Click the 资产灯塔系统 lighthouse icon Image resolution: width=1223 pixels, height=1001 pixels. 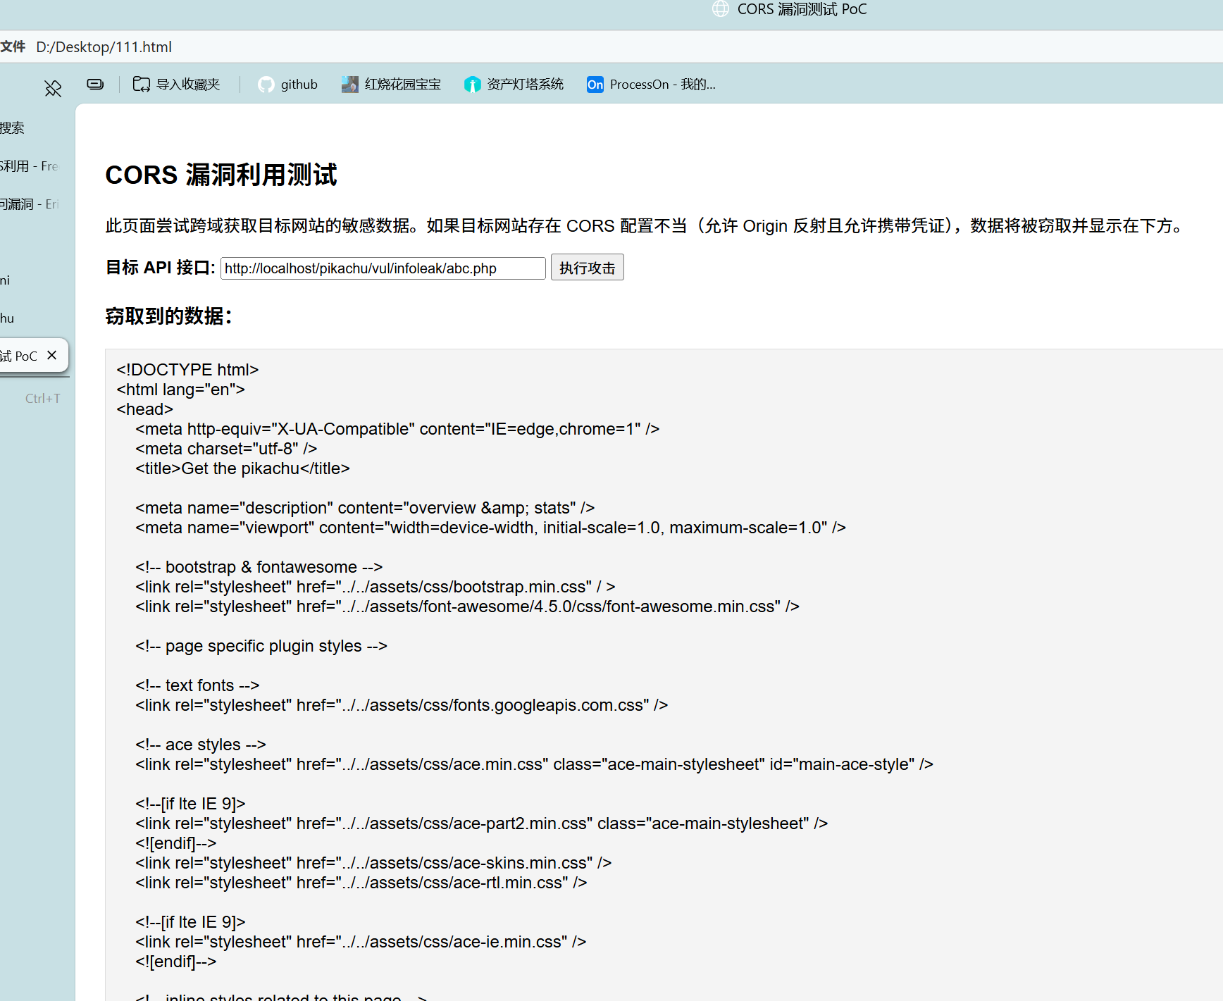click(472, 85)
